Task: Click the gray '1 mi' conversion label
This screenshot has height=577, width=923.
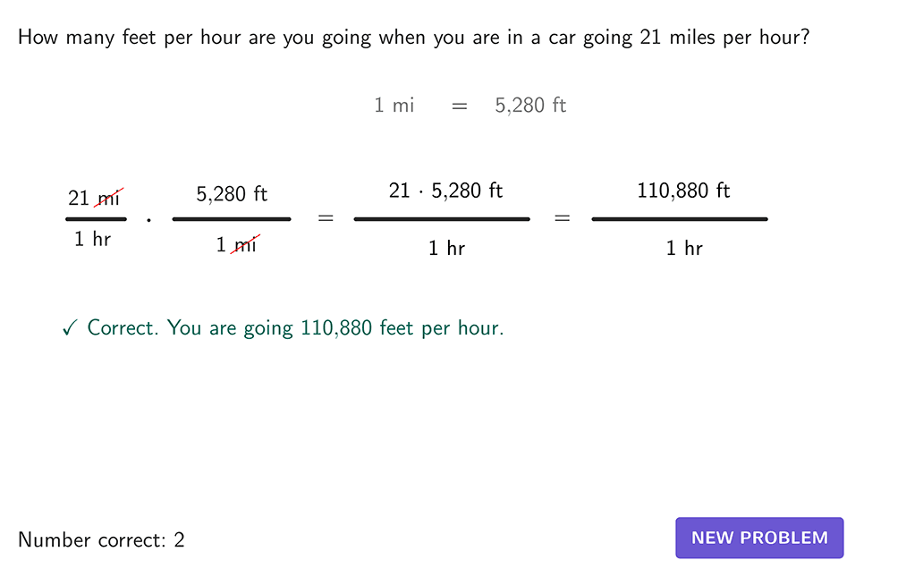Action: [x=394, y=106]
